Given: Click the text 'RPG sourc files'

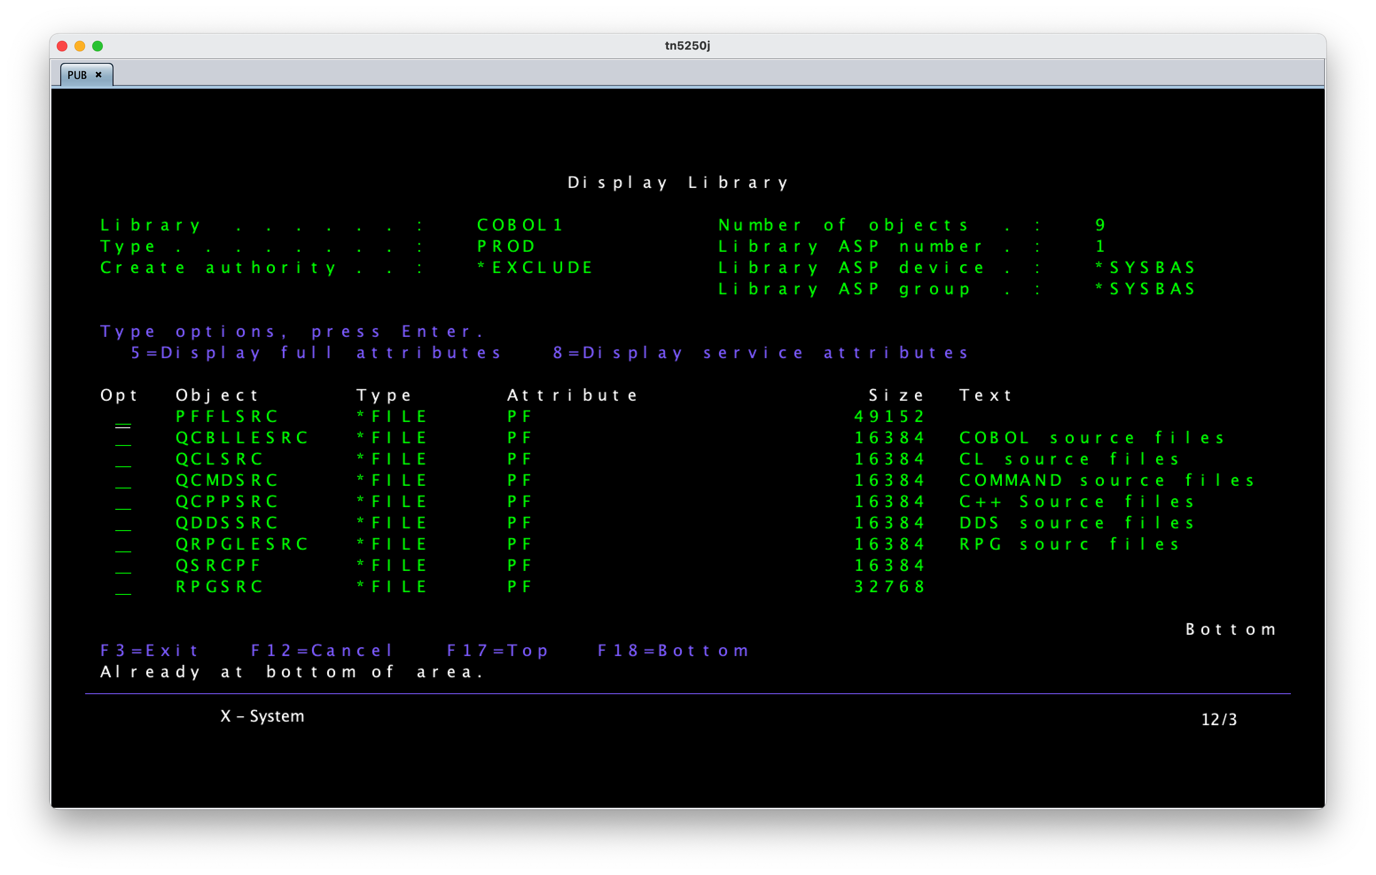Looking at the screenshot, I should [1069, 544].
